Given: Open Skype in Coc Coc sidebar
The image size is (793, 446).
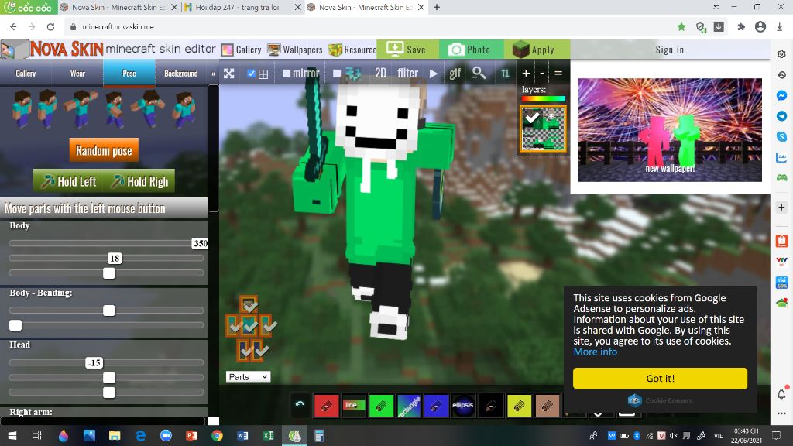Looking at the screenshot, I should click(x=781, y=136).
